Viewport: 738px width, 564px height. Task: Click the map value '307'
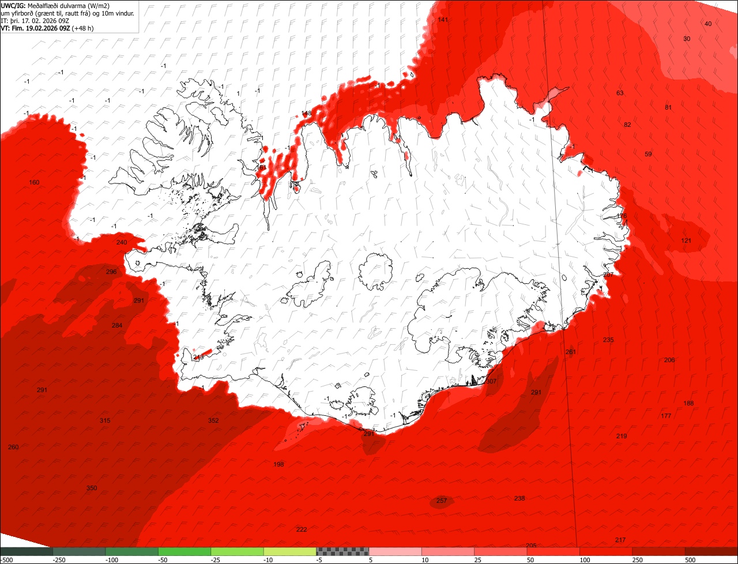(x=491, y=381)
